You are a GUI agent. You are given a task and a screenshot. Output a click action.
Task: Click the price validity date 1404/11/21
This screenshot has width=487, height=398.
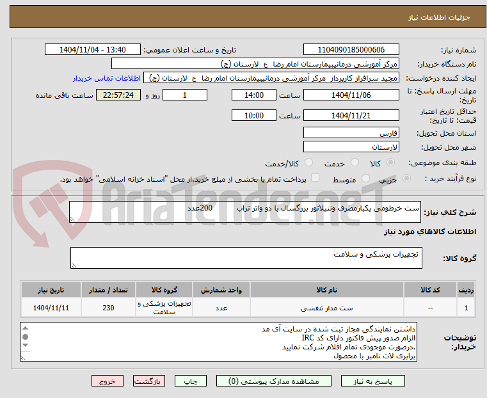point(351,115)
